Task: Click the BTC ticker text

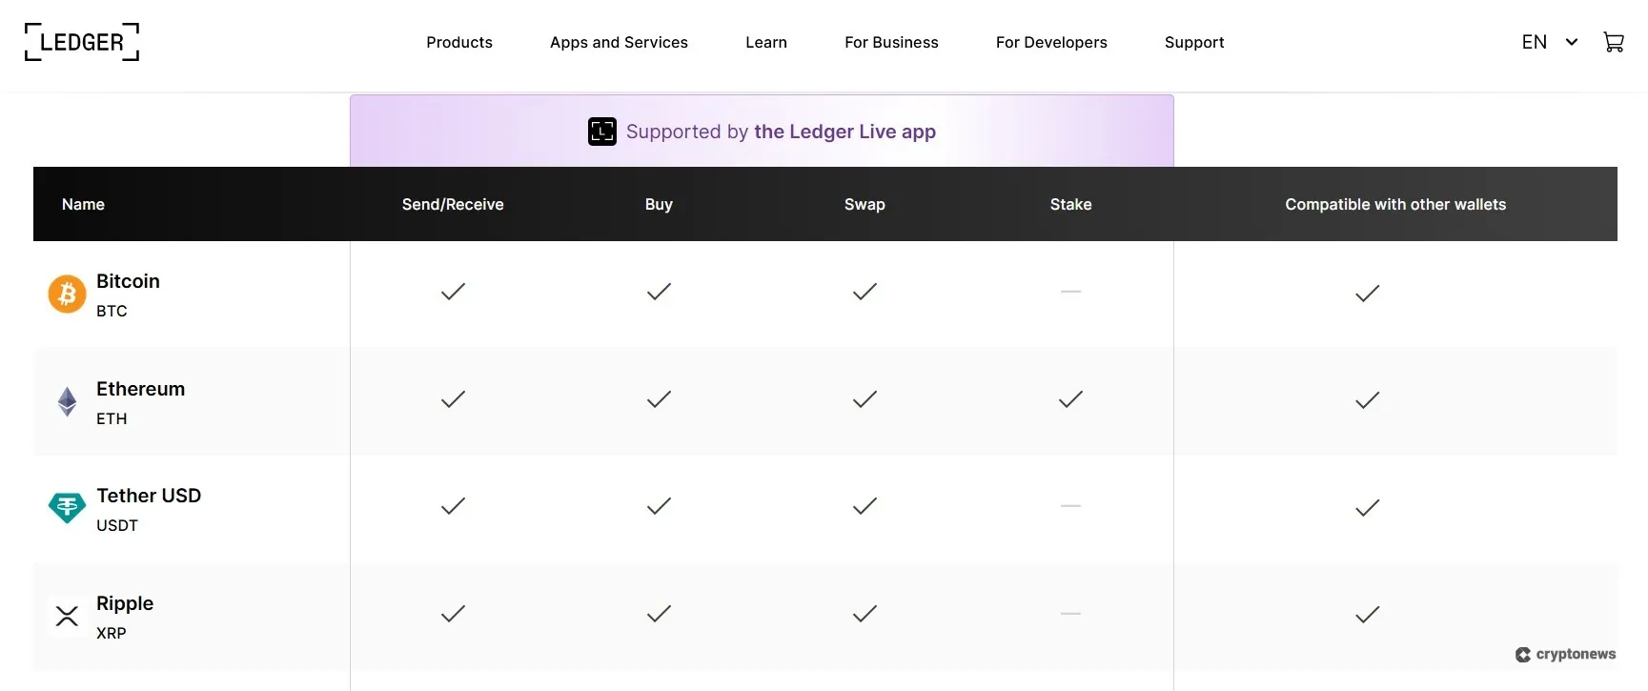Action: pos(112,311)
